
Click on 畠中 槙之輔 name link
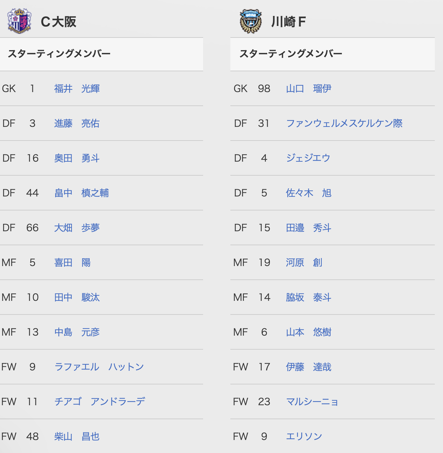click(x=81, y=193)
